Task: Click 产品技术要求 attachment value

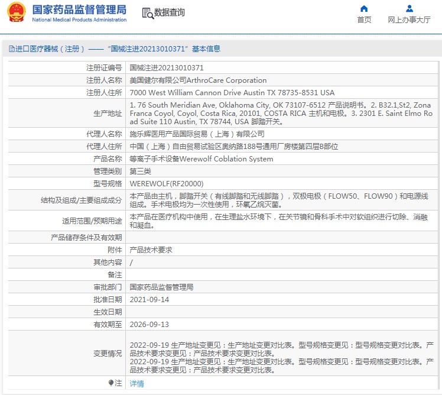Action: (151, 250)
